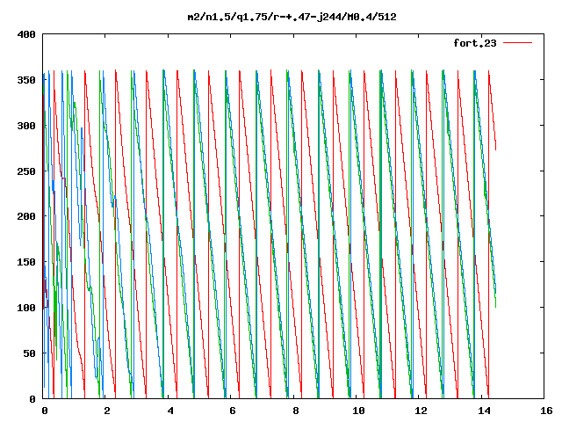
Task: Click the fort.23 legend label
Action: [x=475, y=43]
